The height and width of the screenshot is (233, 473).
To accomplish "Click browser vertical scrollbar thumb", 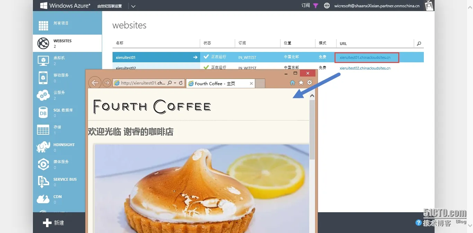I will point(312,130).
